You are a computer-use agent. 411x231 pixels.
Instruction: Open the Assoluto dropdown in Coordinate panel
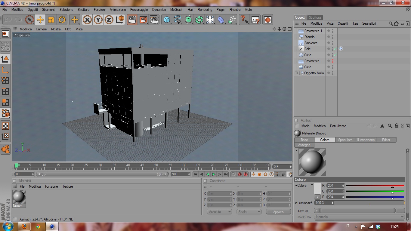tap(219, 212)
